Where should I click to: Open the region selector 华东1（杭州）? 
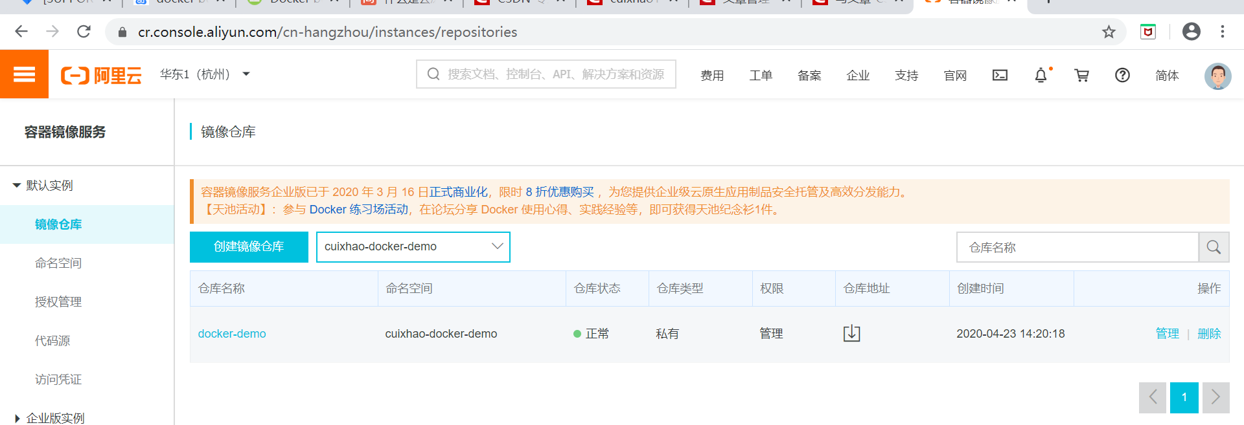click(x=205, y=74)
